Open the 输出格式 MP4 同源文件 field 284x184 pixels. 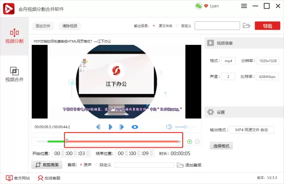tap(251, 130)
